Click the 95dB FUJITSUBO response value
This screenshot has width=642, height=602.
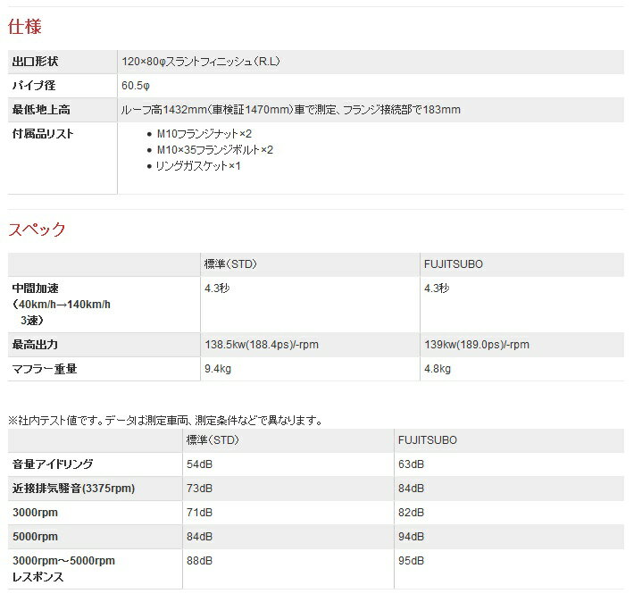click(411, 561)
